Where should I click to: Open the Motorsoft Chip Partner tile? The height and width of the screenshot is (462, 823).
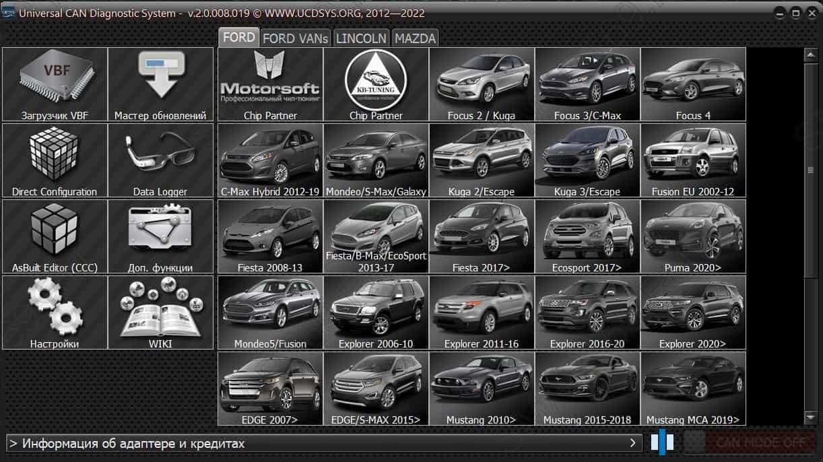click(271, 84)
